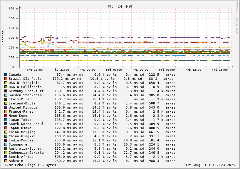Screen dimensions: 240x169
Task: Click the Germany-Frankfurt legend color swatch
Action: pos(6,91)
